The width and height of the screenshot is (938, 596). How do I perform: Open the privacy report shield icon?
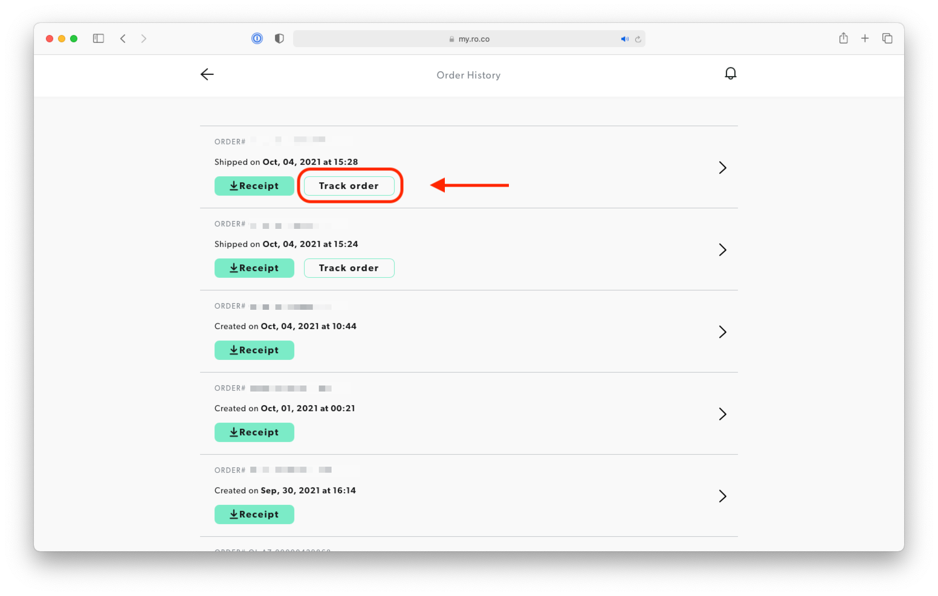point(279,39)
